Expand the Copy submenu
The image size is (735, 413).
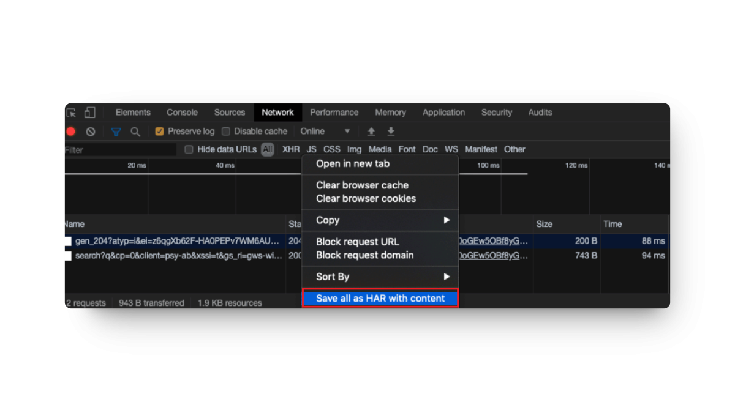[x=380, y=220]
